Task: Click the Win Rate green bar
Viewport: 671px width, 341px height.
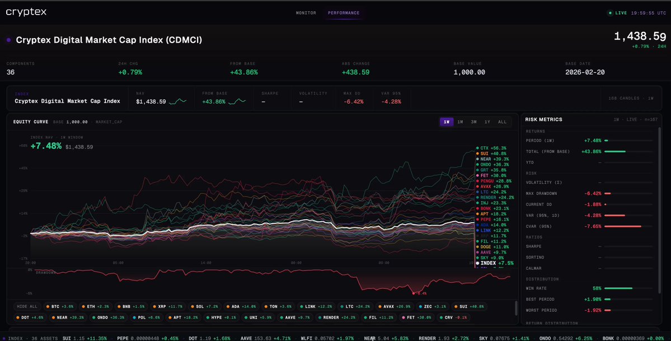Action: [618, 288]
